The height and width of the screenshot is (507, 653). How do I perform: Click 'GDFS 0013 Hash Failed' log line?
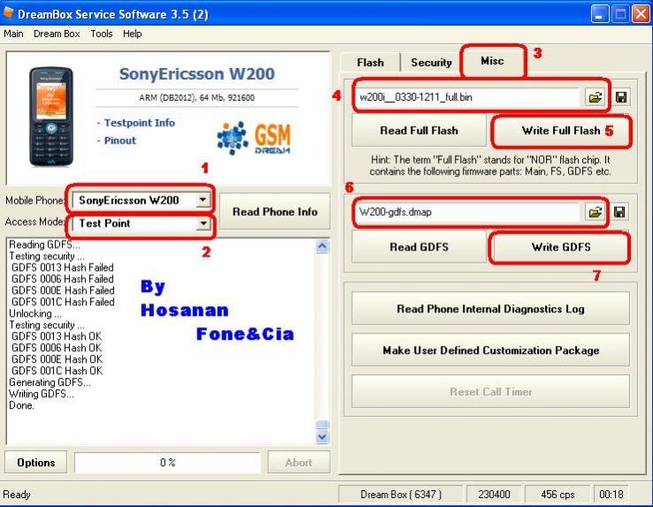point(63,267)
